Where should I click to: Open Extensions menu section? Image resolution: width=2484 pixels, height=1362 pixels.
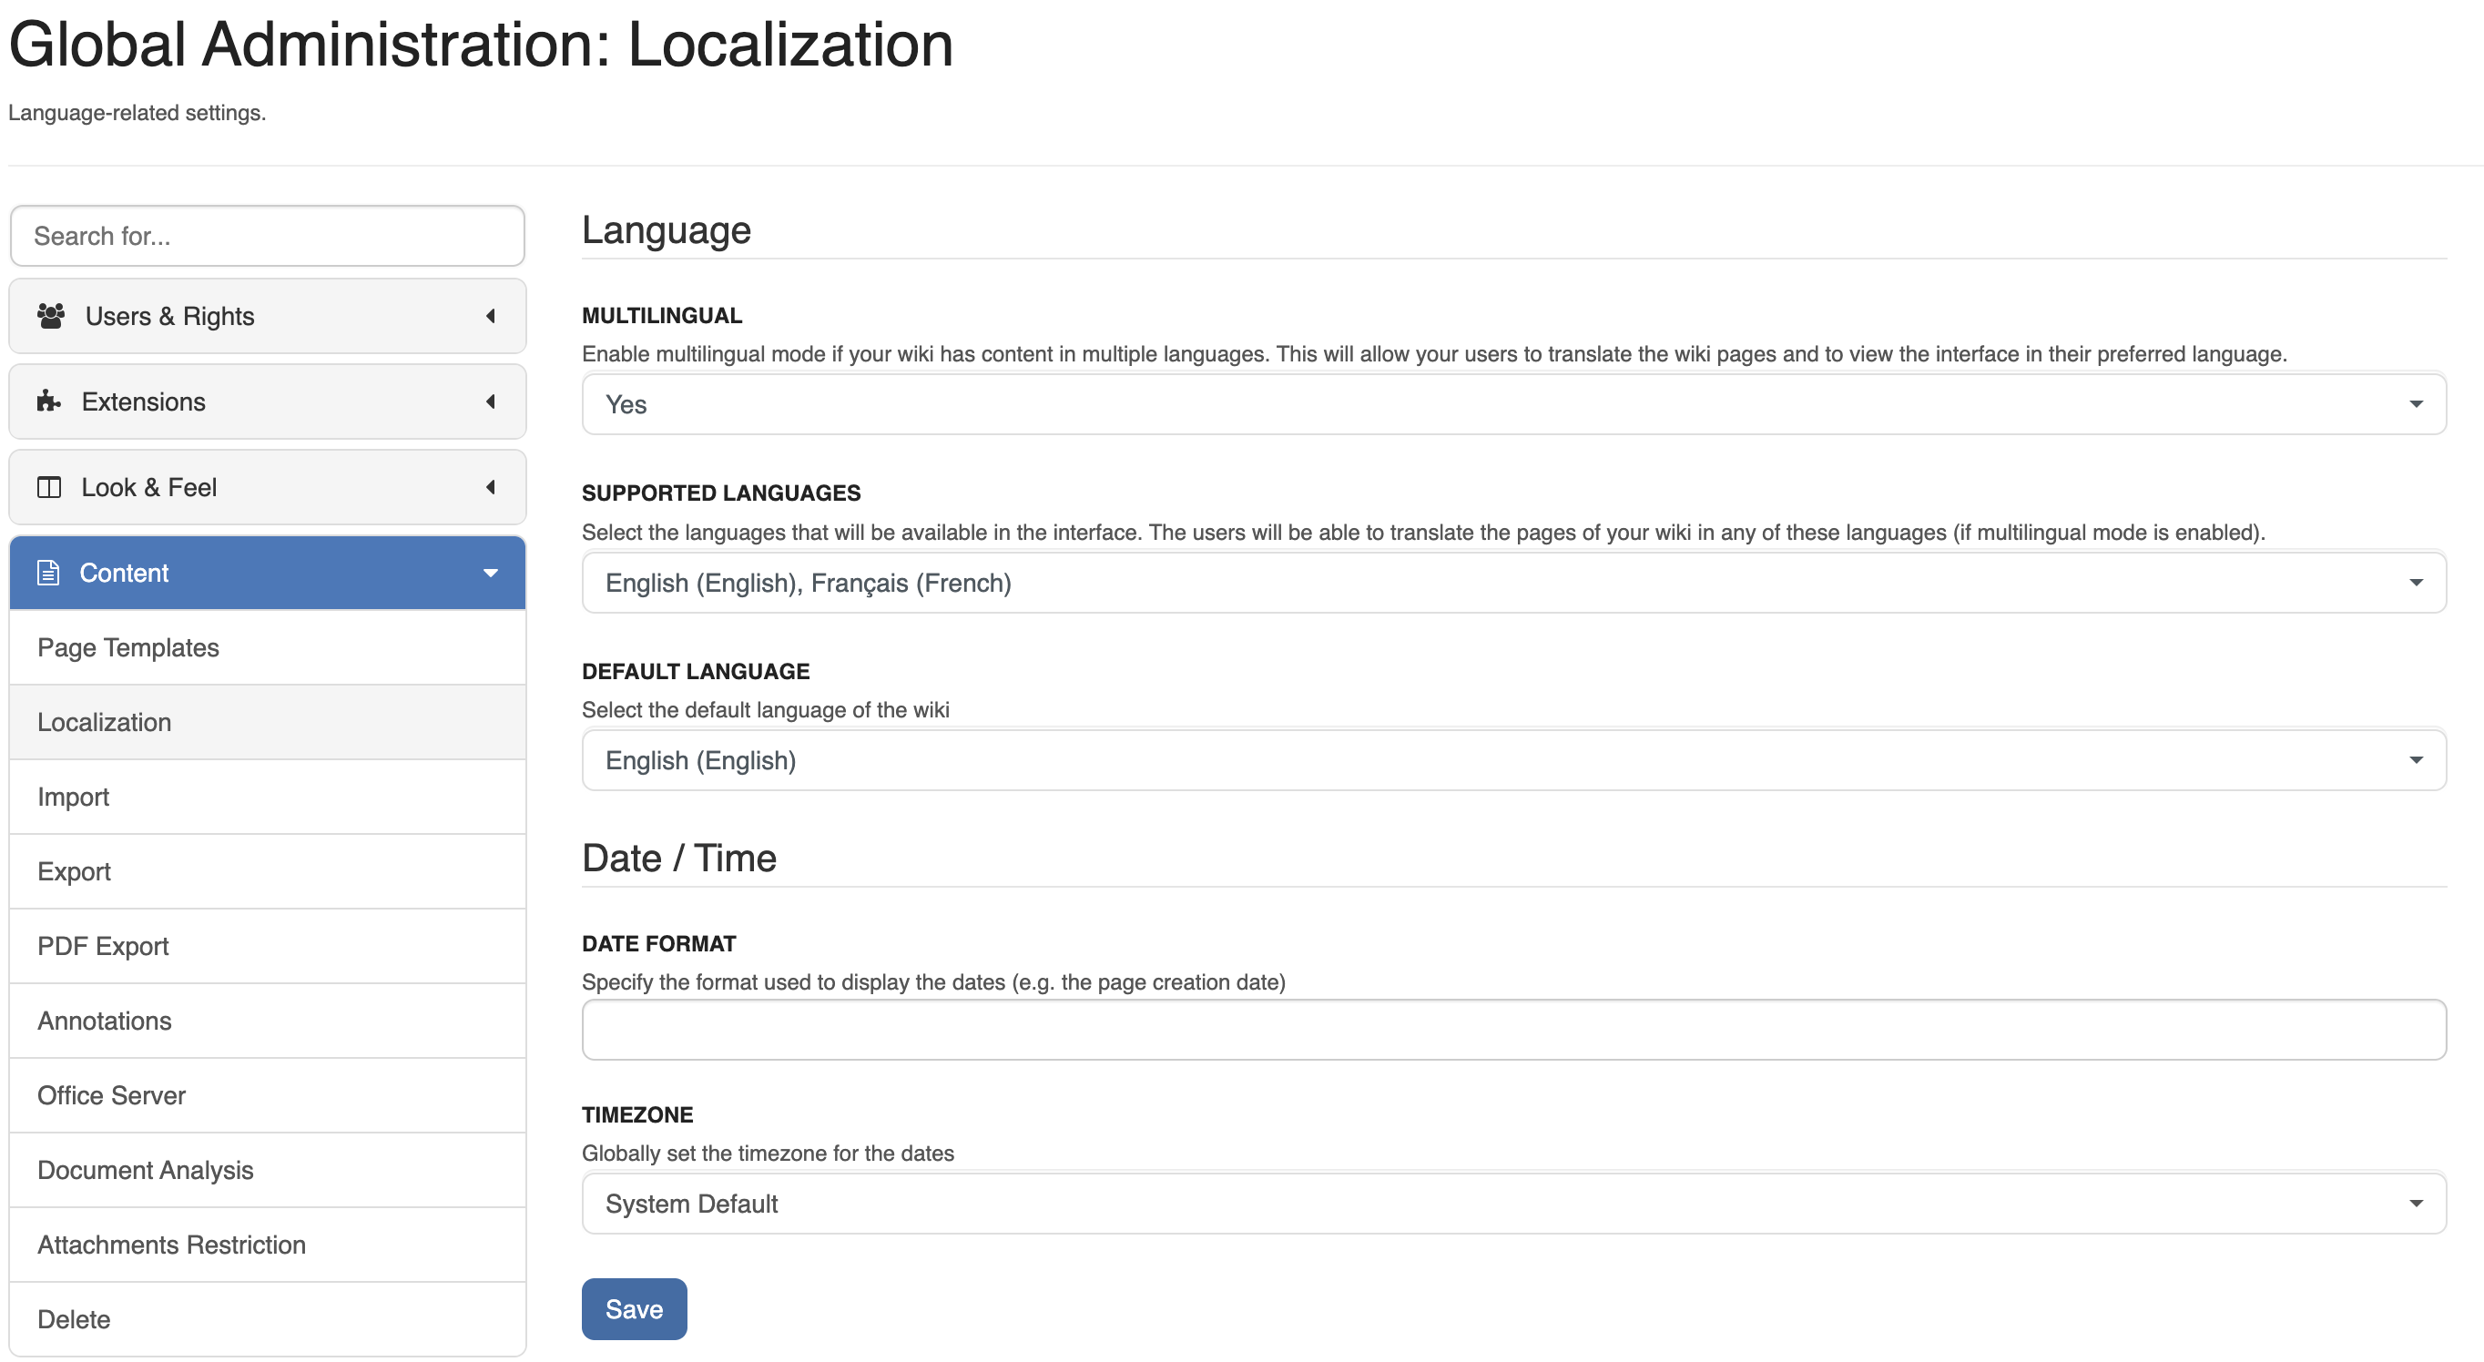coord(267,401)
